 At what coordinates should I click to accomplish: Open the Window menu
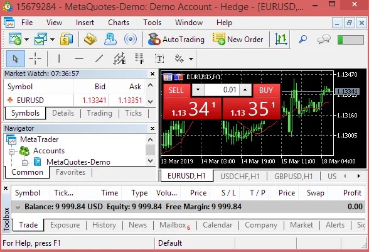pyautogui.click(x=189, y=23)
